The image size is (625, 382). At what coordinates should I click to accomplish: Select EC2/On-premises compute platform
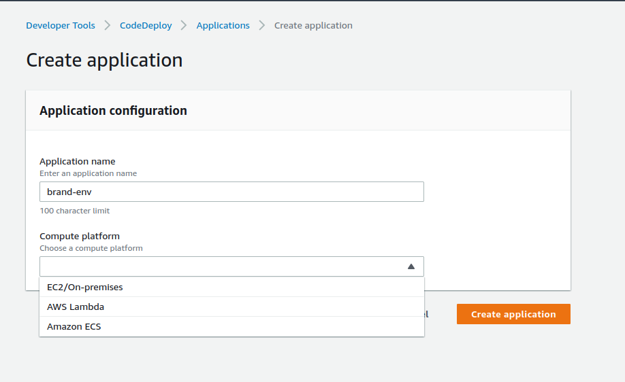pyautogui.click(x=231, y=287)
